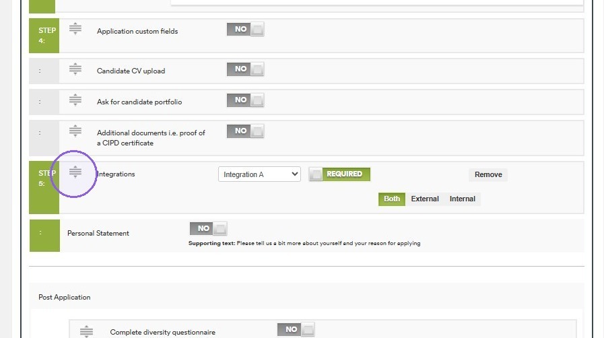604x338 pixels.
Task: Switch on the Personal Statement toggle
Action: (208, 228)
